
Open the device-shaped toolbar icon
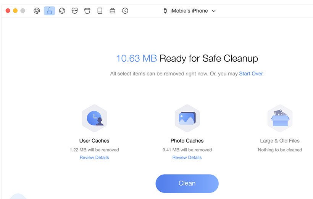coord(100,11)
